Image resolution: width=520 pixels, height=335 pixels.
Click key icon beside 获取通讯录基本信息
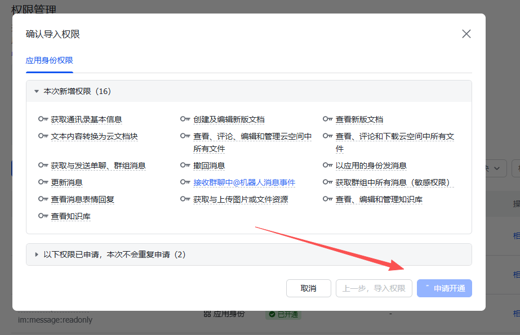[x=43, y=119]
